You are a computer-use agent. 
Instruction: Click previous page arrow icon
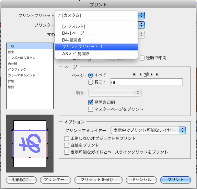140,74
